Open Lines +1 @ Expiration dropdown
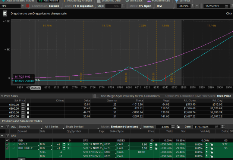Screen dimensions: 233x160 80,6
